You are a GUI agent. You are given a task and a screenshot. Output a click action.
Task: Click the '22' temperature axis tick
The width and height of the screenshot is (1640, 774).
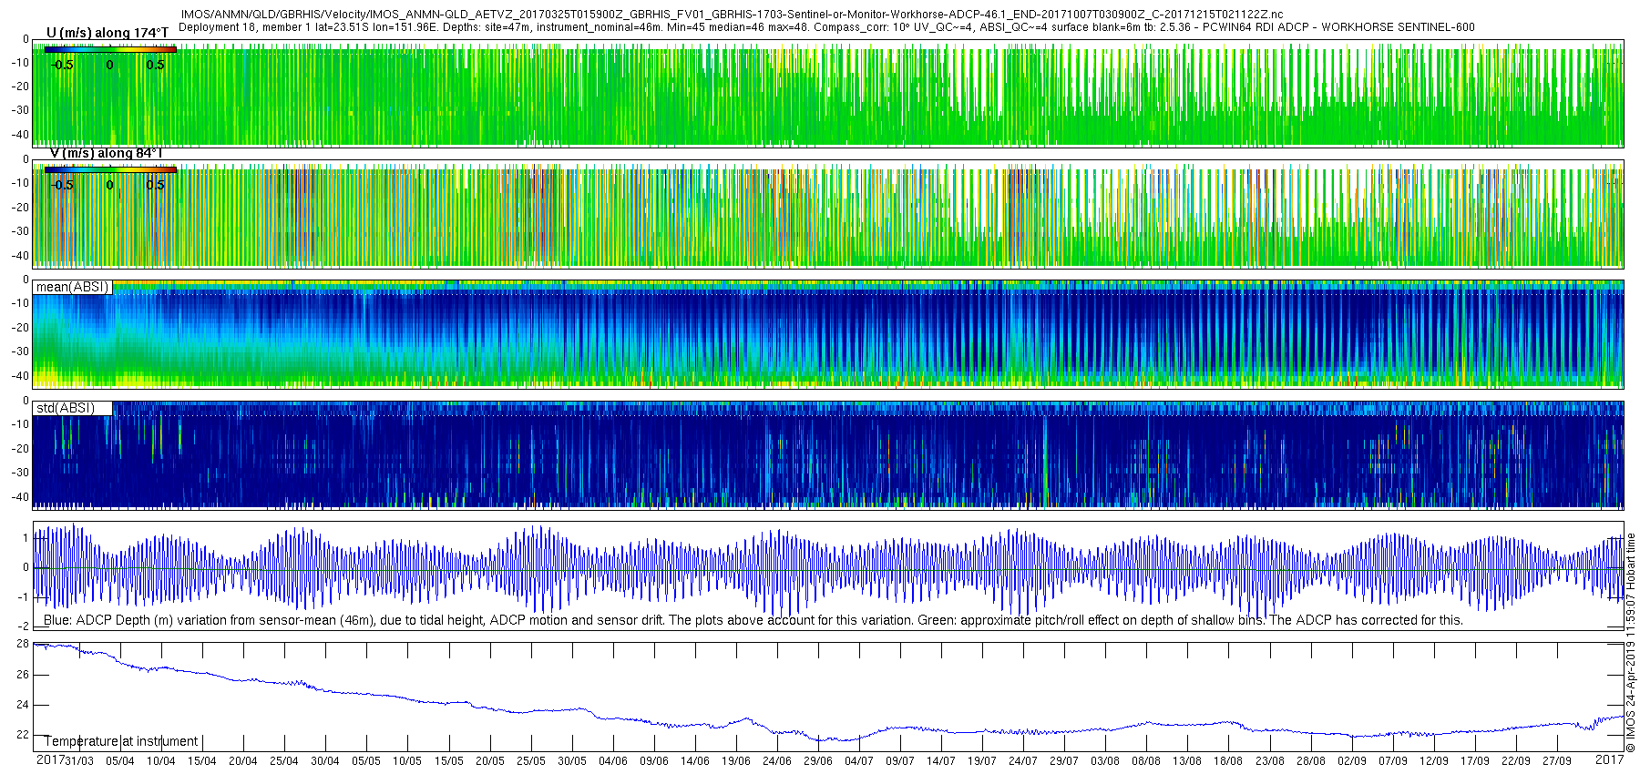pyautogui.click(x=23, y=735)
